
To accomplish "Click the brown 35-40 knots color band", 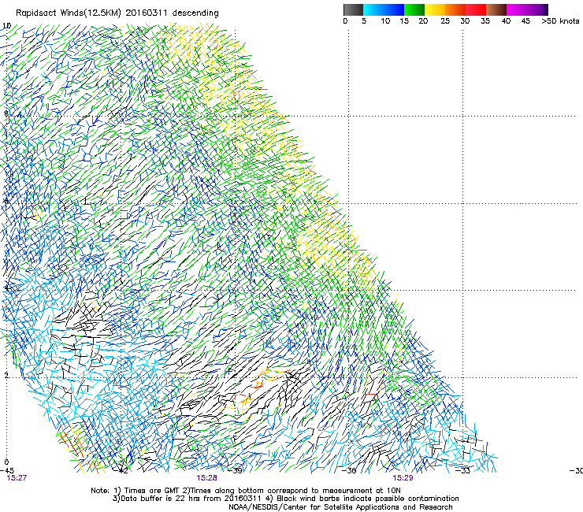I will 496,9.
